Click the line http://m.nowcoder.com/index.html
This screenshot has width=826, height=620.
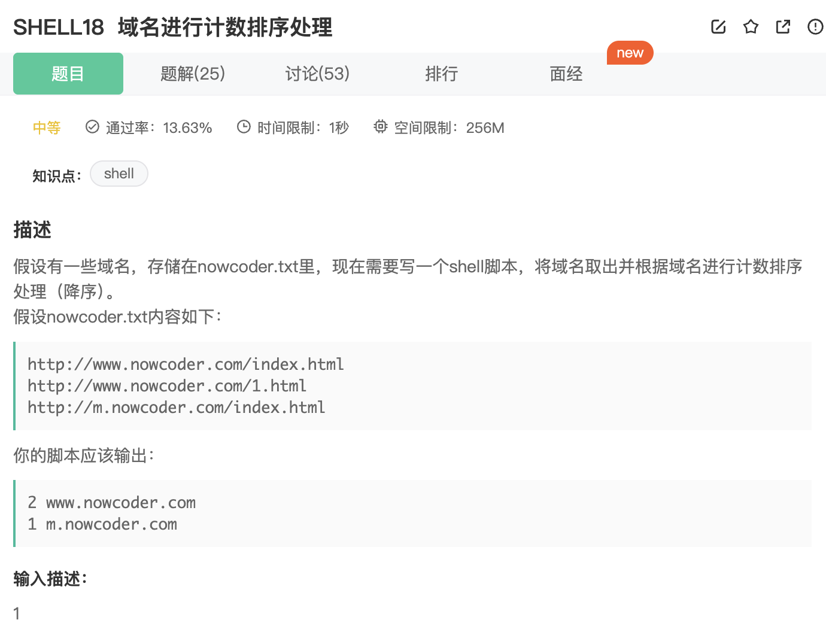click(x=177, y=408)
